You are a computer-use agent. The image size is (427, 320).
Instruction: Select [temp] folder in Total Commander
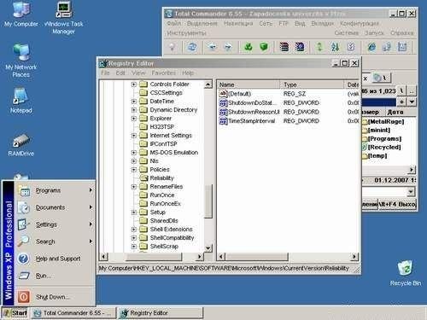[x=377, y=156]
